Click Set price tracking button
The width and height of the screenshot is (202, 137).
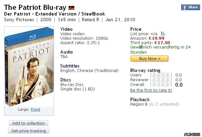pos(28,131)
